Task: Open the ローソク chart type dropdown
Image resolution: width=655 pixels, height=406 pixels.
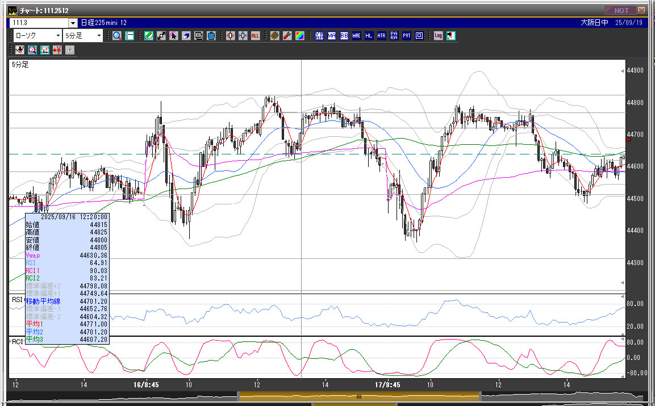Action: pyautogui.click(x=59, y=36)
